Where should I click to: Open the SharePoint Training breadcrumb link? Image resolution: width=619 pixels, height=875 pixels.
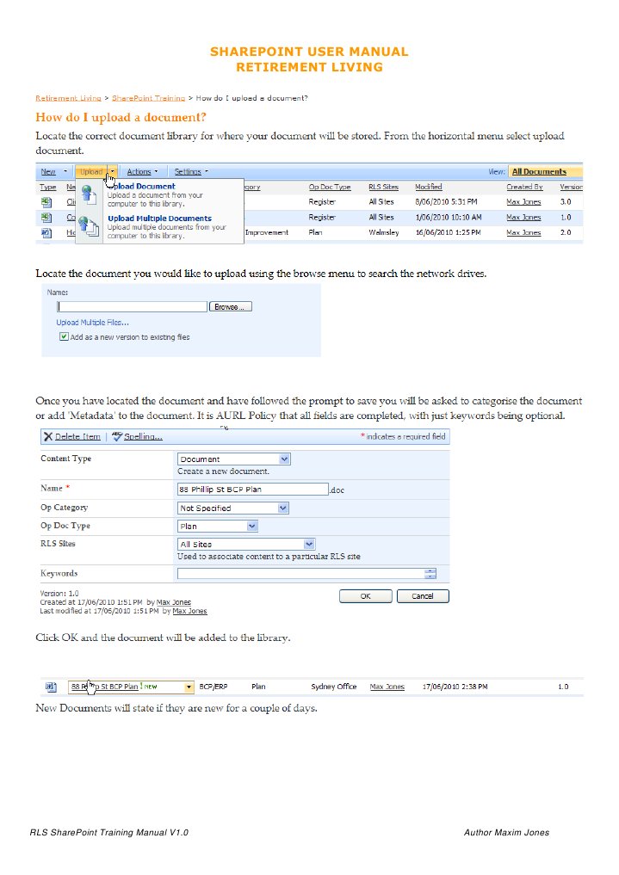pyautogui.click(x=148, y=98)
